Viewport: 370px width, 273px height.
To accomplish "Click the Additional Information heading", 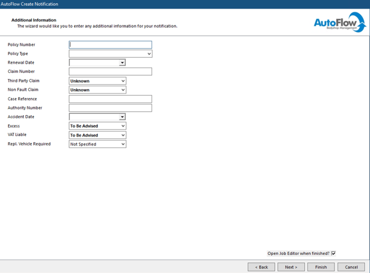I will (34, 20).
